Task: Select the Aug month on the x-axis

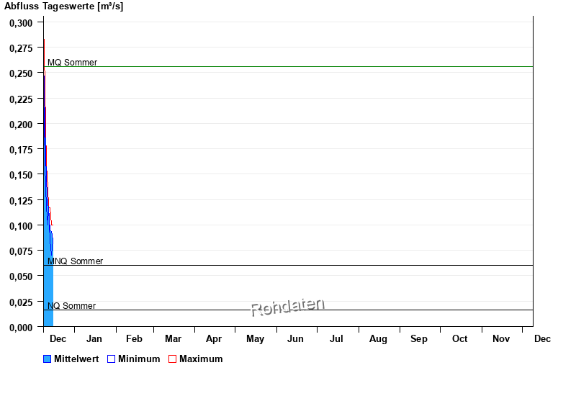Action: coord(378,339)
